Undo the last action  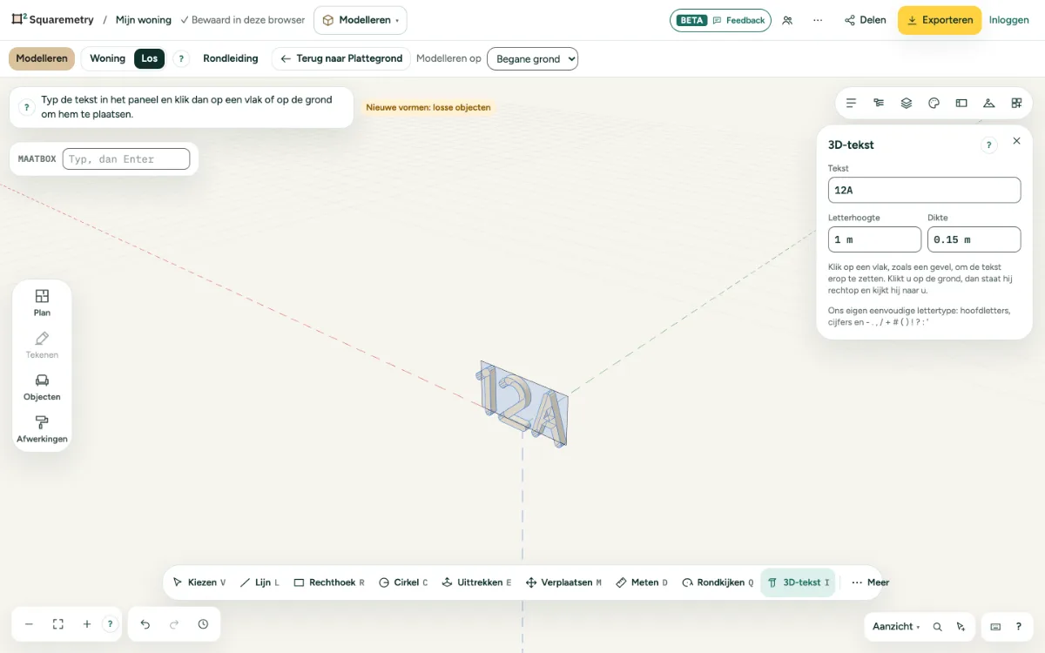coord(145,624)
